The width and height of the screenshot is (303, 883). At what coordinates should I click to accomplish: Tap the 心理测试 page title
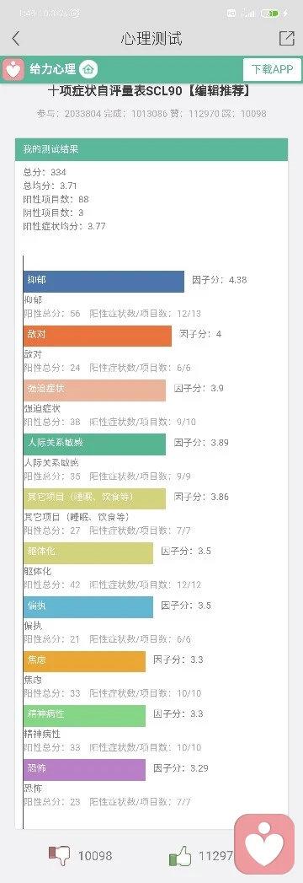point(151,38)
